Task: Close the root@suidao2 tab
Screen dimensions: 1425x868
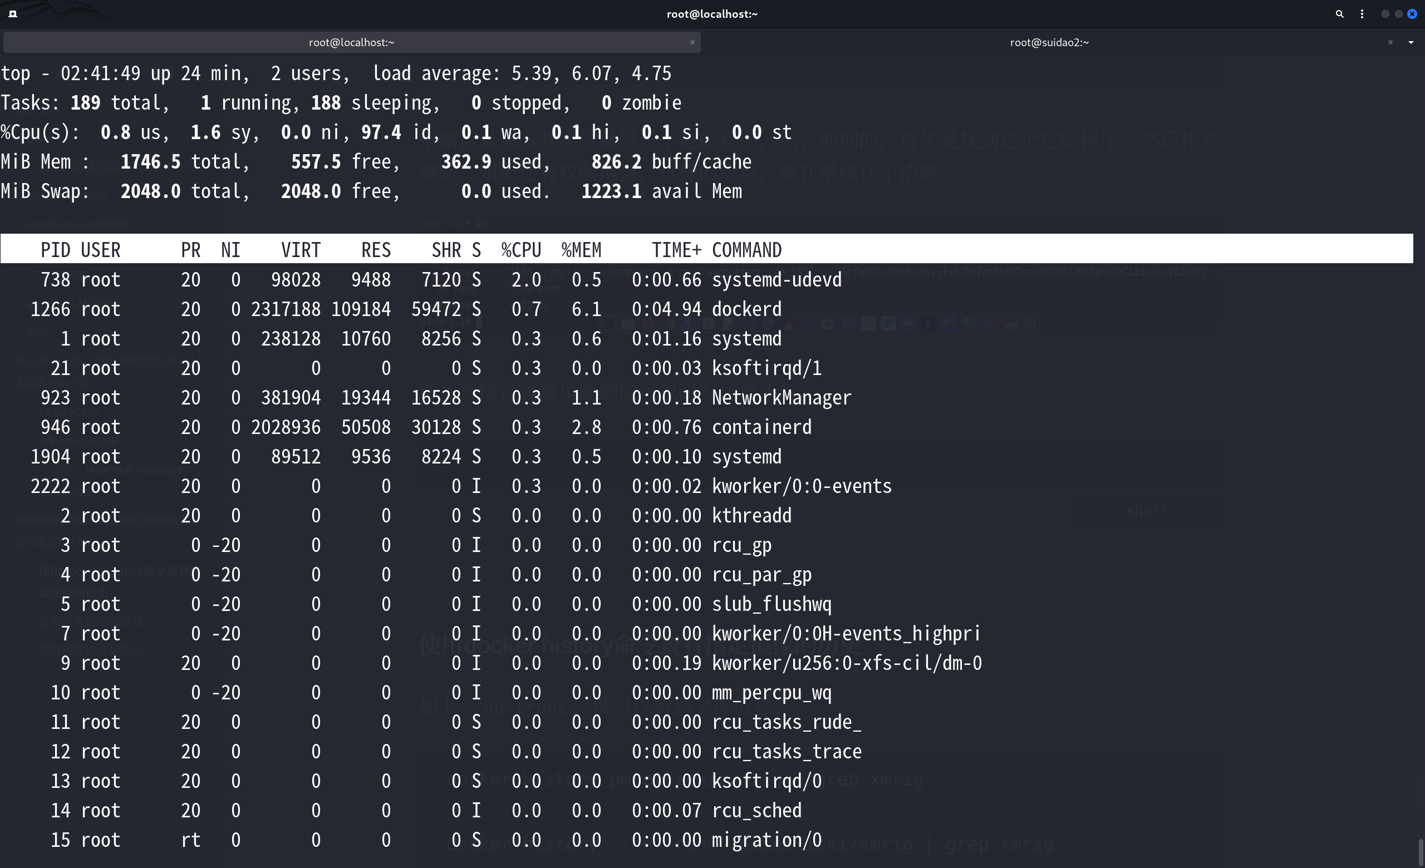Action: tap(1390, 42)
